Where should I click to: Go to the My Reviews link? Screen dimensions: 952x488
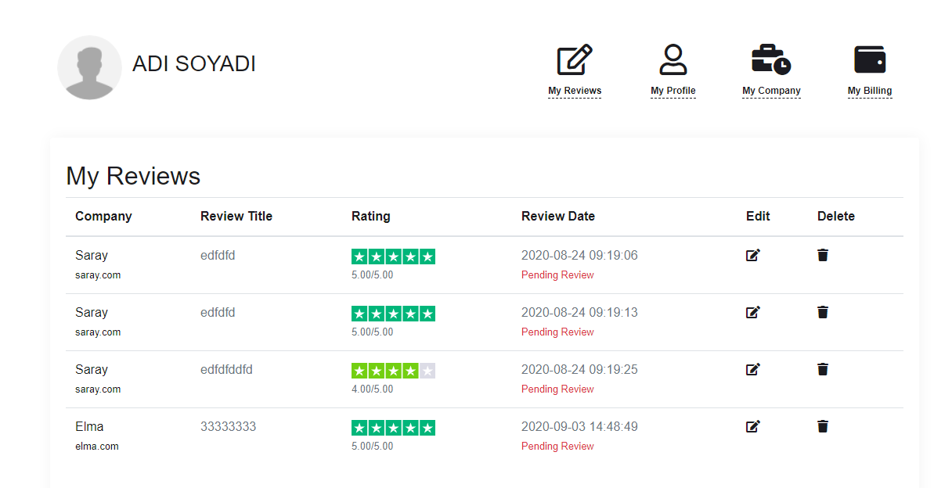tap(575, 91)
